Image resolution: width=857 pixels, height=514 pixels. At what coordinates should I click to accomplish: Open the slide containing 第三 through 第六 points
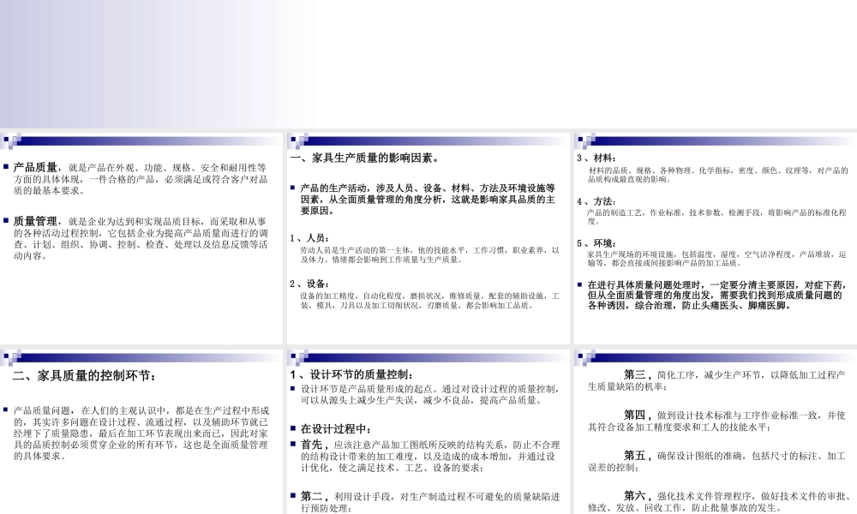pos(716,432)
